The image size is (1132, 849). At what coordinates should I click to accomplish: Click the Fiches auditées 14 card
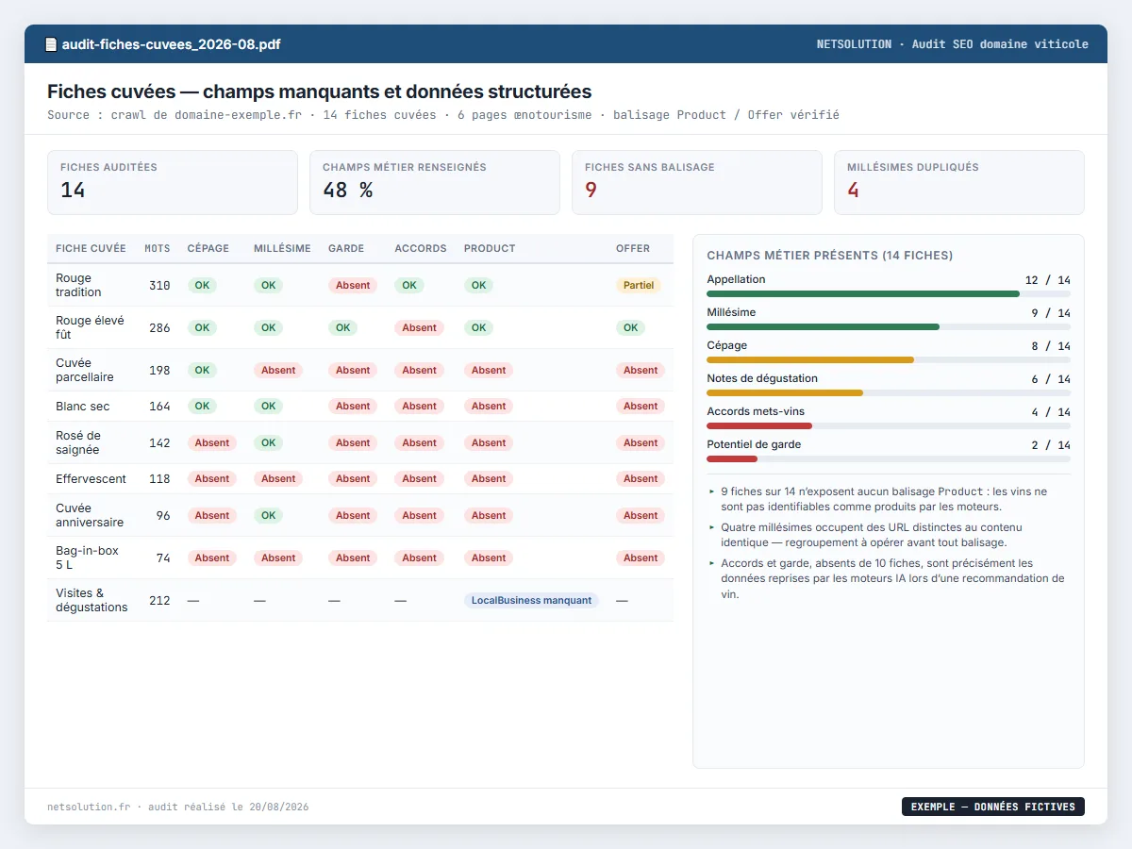(173, 183)
